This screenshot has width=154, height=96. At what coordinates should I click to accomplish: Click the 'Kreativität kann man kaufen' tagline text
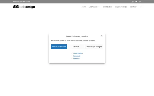(22, 2)
